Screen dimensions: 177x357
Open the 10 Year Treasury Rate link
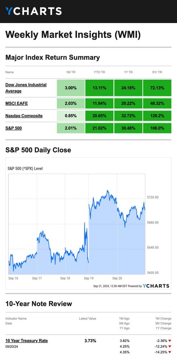tap(27, 341)
